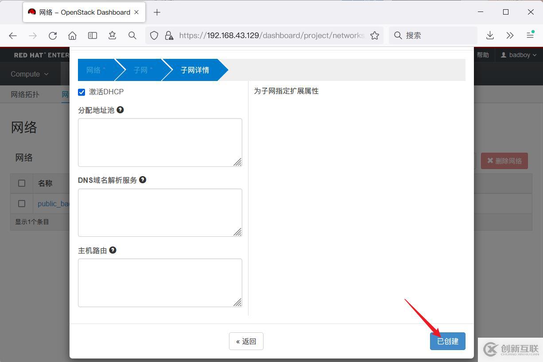The height and width of the screenshot is (362, 543).
Task: Open the Compute dropdown menu
Action: 30,74
